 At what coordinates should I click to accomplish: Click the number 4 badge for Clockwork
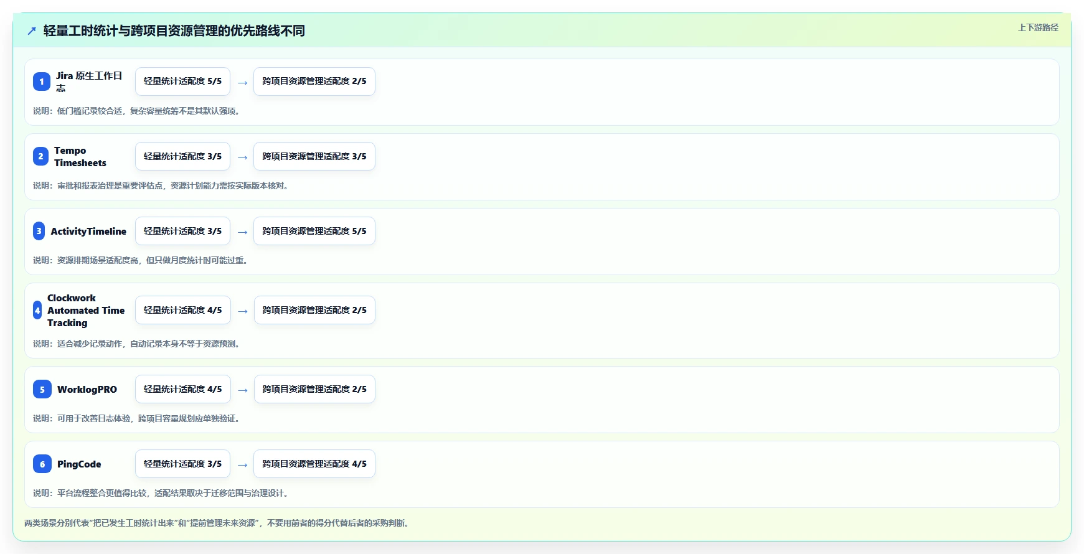point(37,310)
